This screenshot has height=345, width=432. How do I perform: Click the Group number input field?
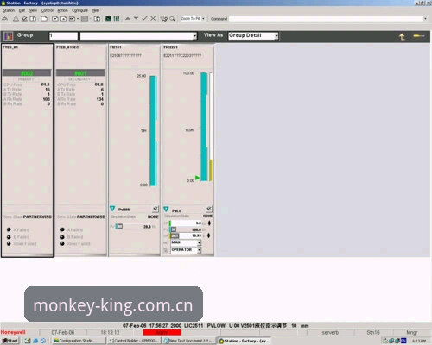(x=63, y=36)
